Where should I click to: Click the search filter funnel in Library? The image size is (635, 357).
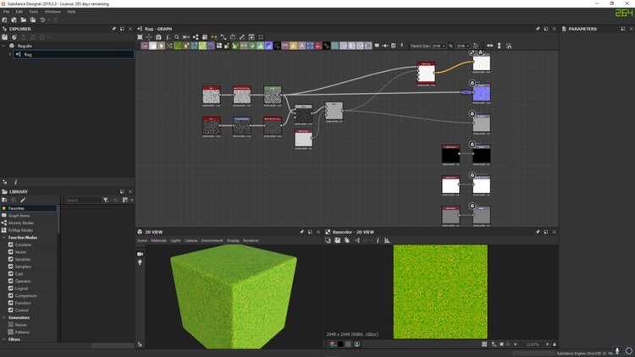[x=105, y=200]
